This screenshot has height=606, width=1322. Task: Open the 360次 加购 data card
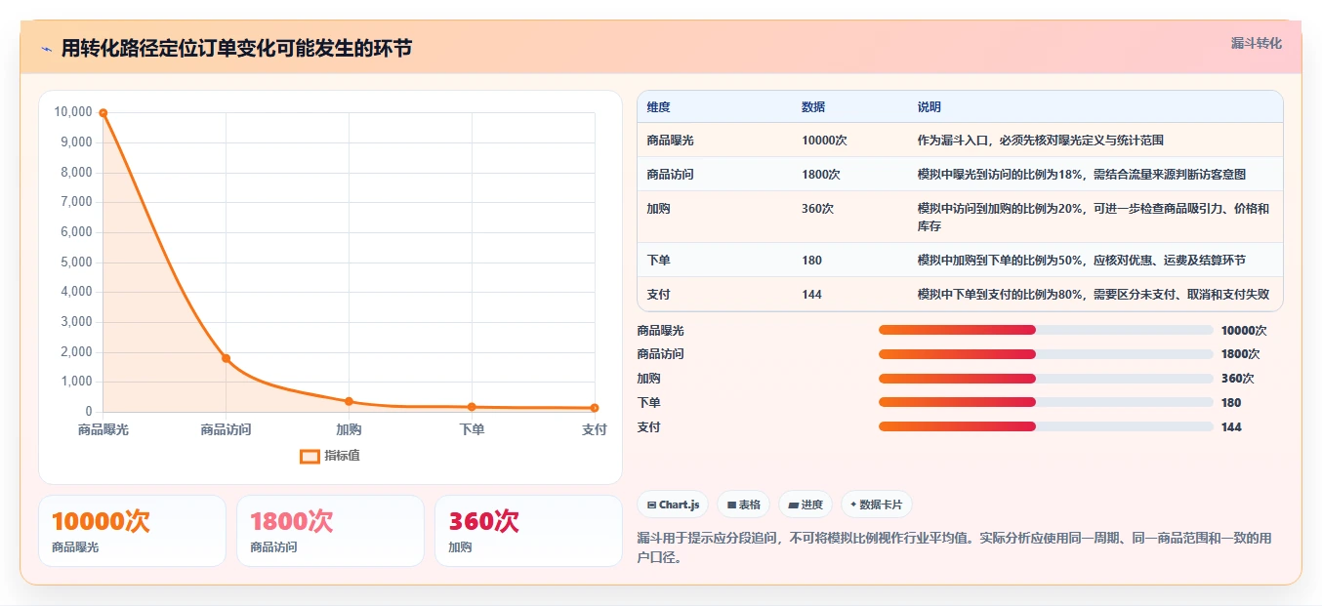coord(528,531)
